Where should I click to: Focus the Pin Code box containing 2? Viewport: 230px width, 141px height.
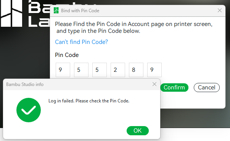[118, 70]
